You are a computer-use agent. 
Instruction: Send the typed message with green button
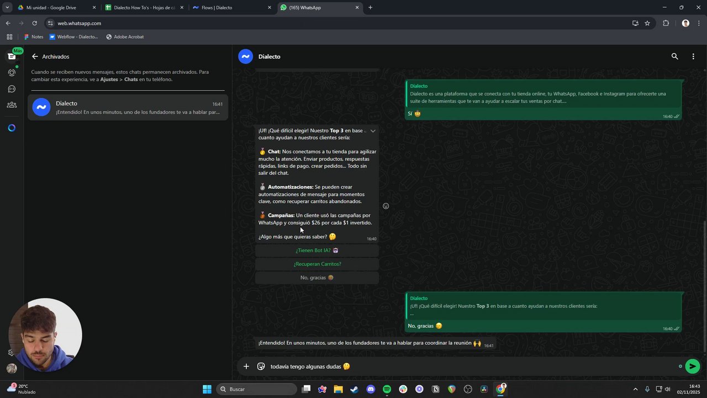click(692, 366)
